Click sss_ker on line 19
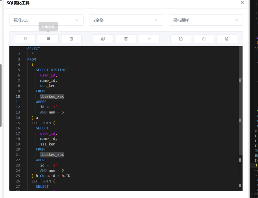Image resolution: width=258 pixels, height=198 pixels. tap(48, 144)
